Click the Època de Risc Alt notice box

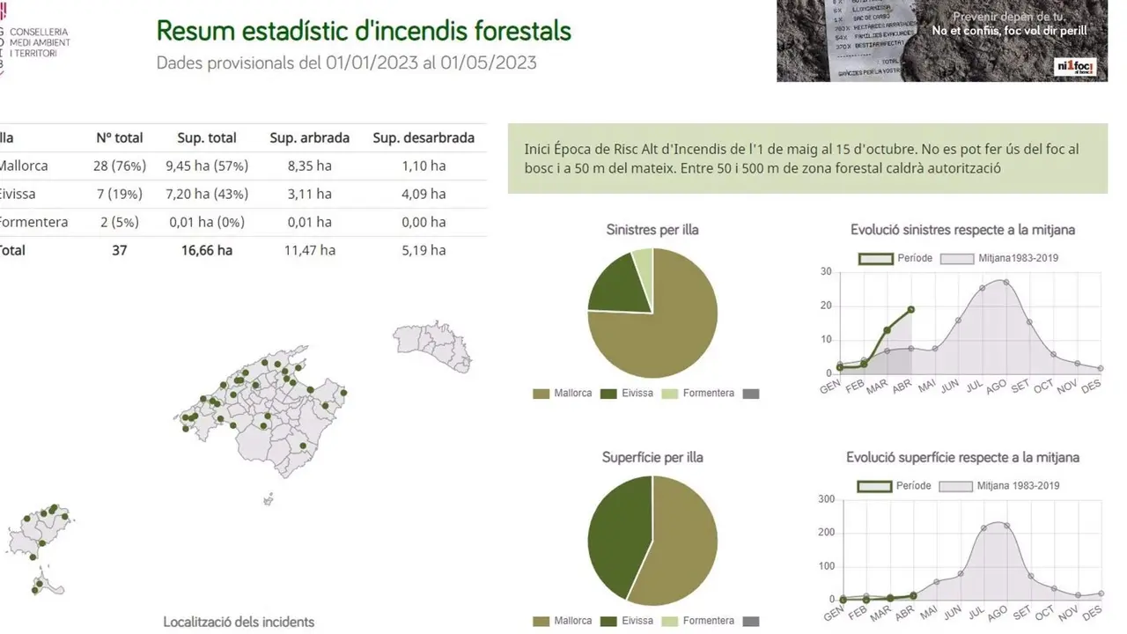(x=810, y=158)
